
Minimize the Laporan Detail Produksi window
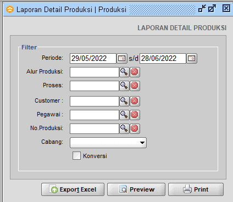[x=202, y=9]
